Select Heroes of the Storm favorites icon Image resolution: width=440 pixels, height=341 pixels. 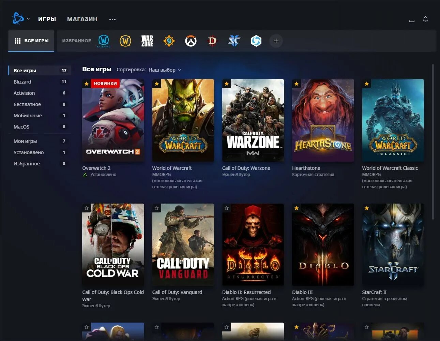[x=256, y=41]
